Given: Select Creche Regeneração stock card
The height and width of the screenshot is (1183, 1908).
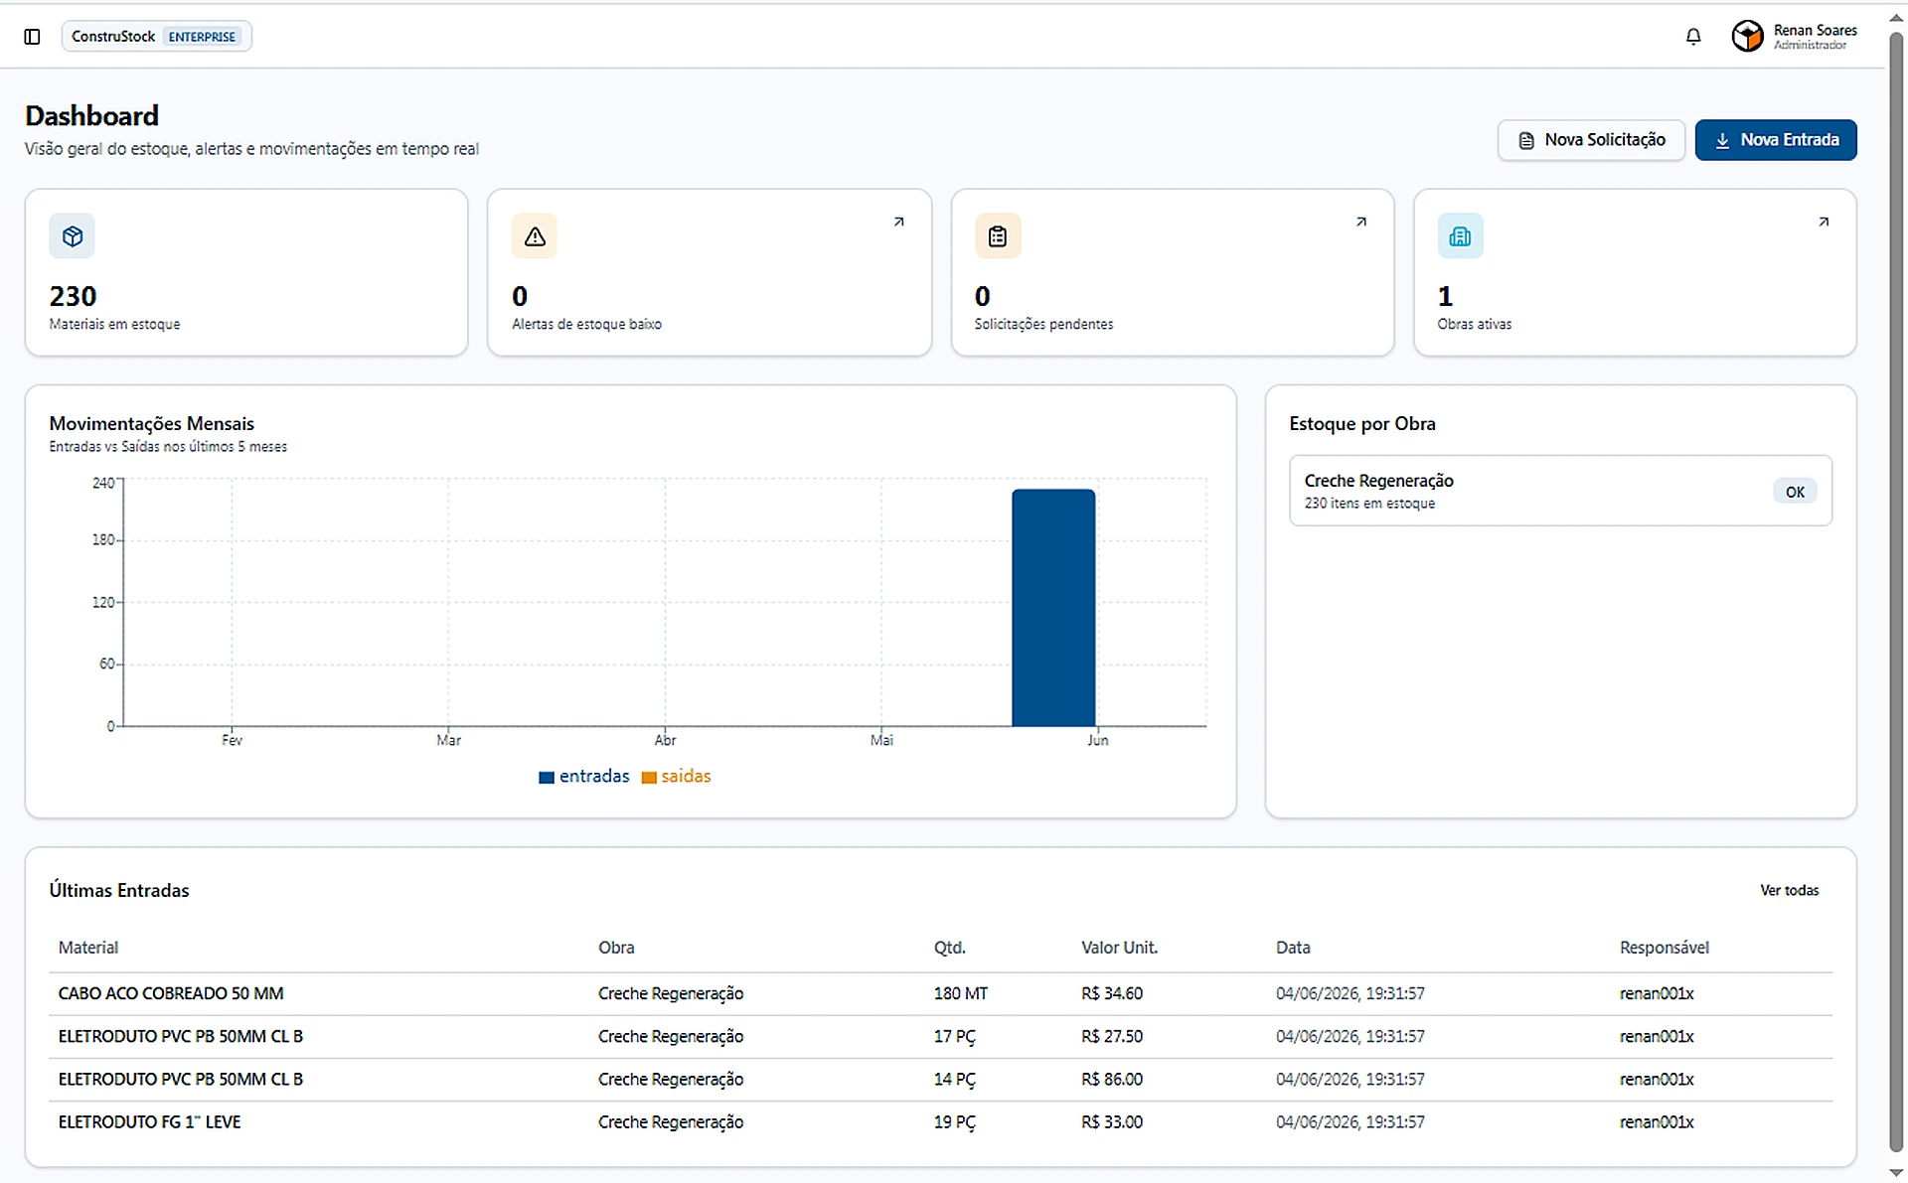Looking at the screenshot, I should click(x=1560, y=491).
